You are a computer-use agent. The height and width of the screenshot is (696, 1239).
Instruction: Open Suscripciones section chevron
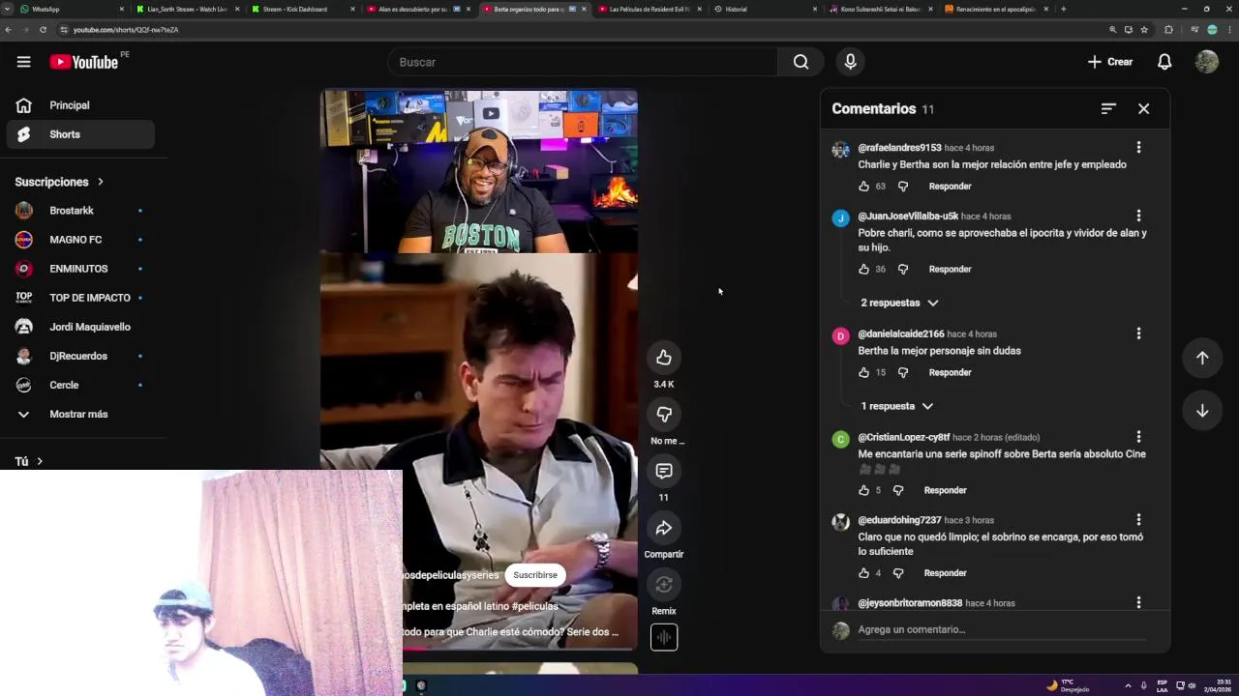click(100, 182)
